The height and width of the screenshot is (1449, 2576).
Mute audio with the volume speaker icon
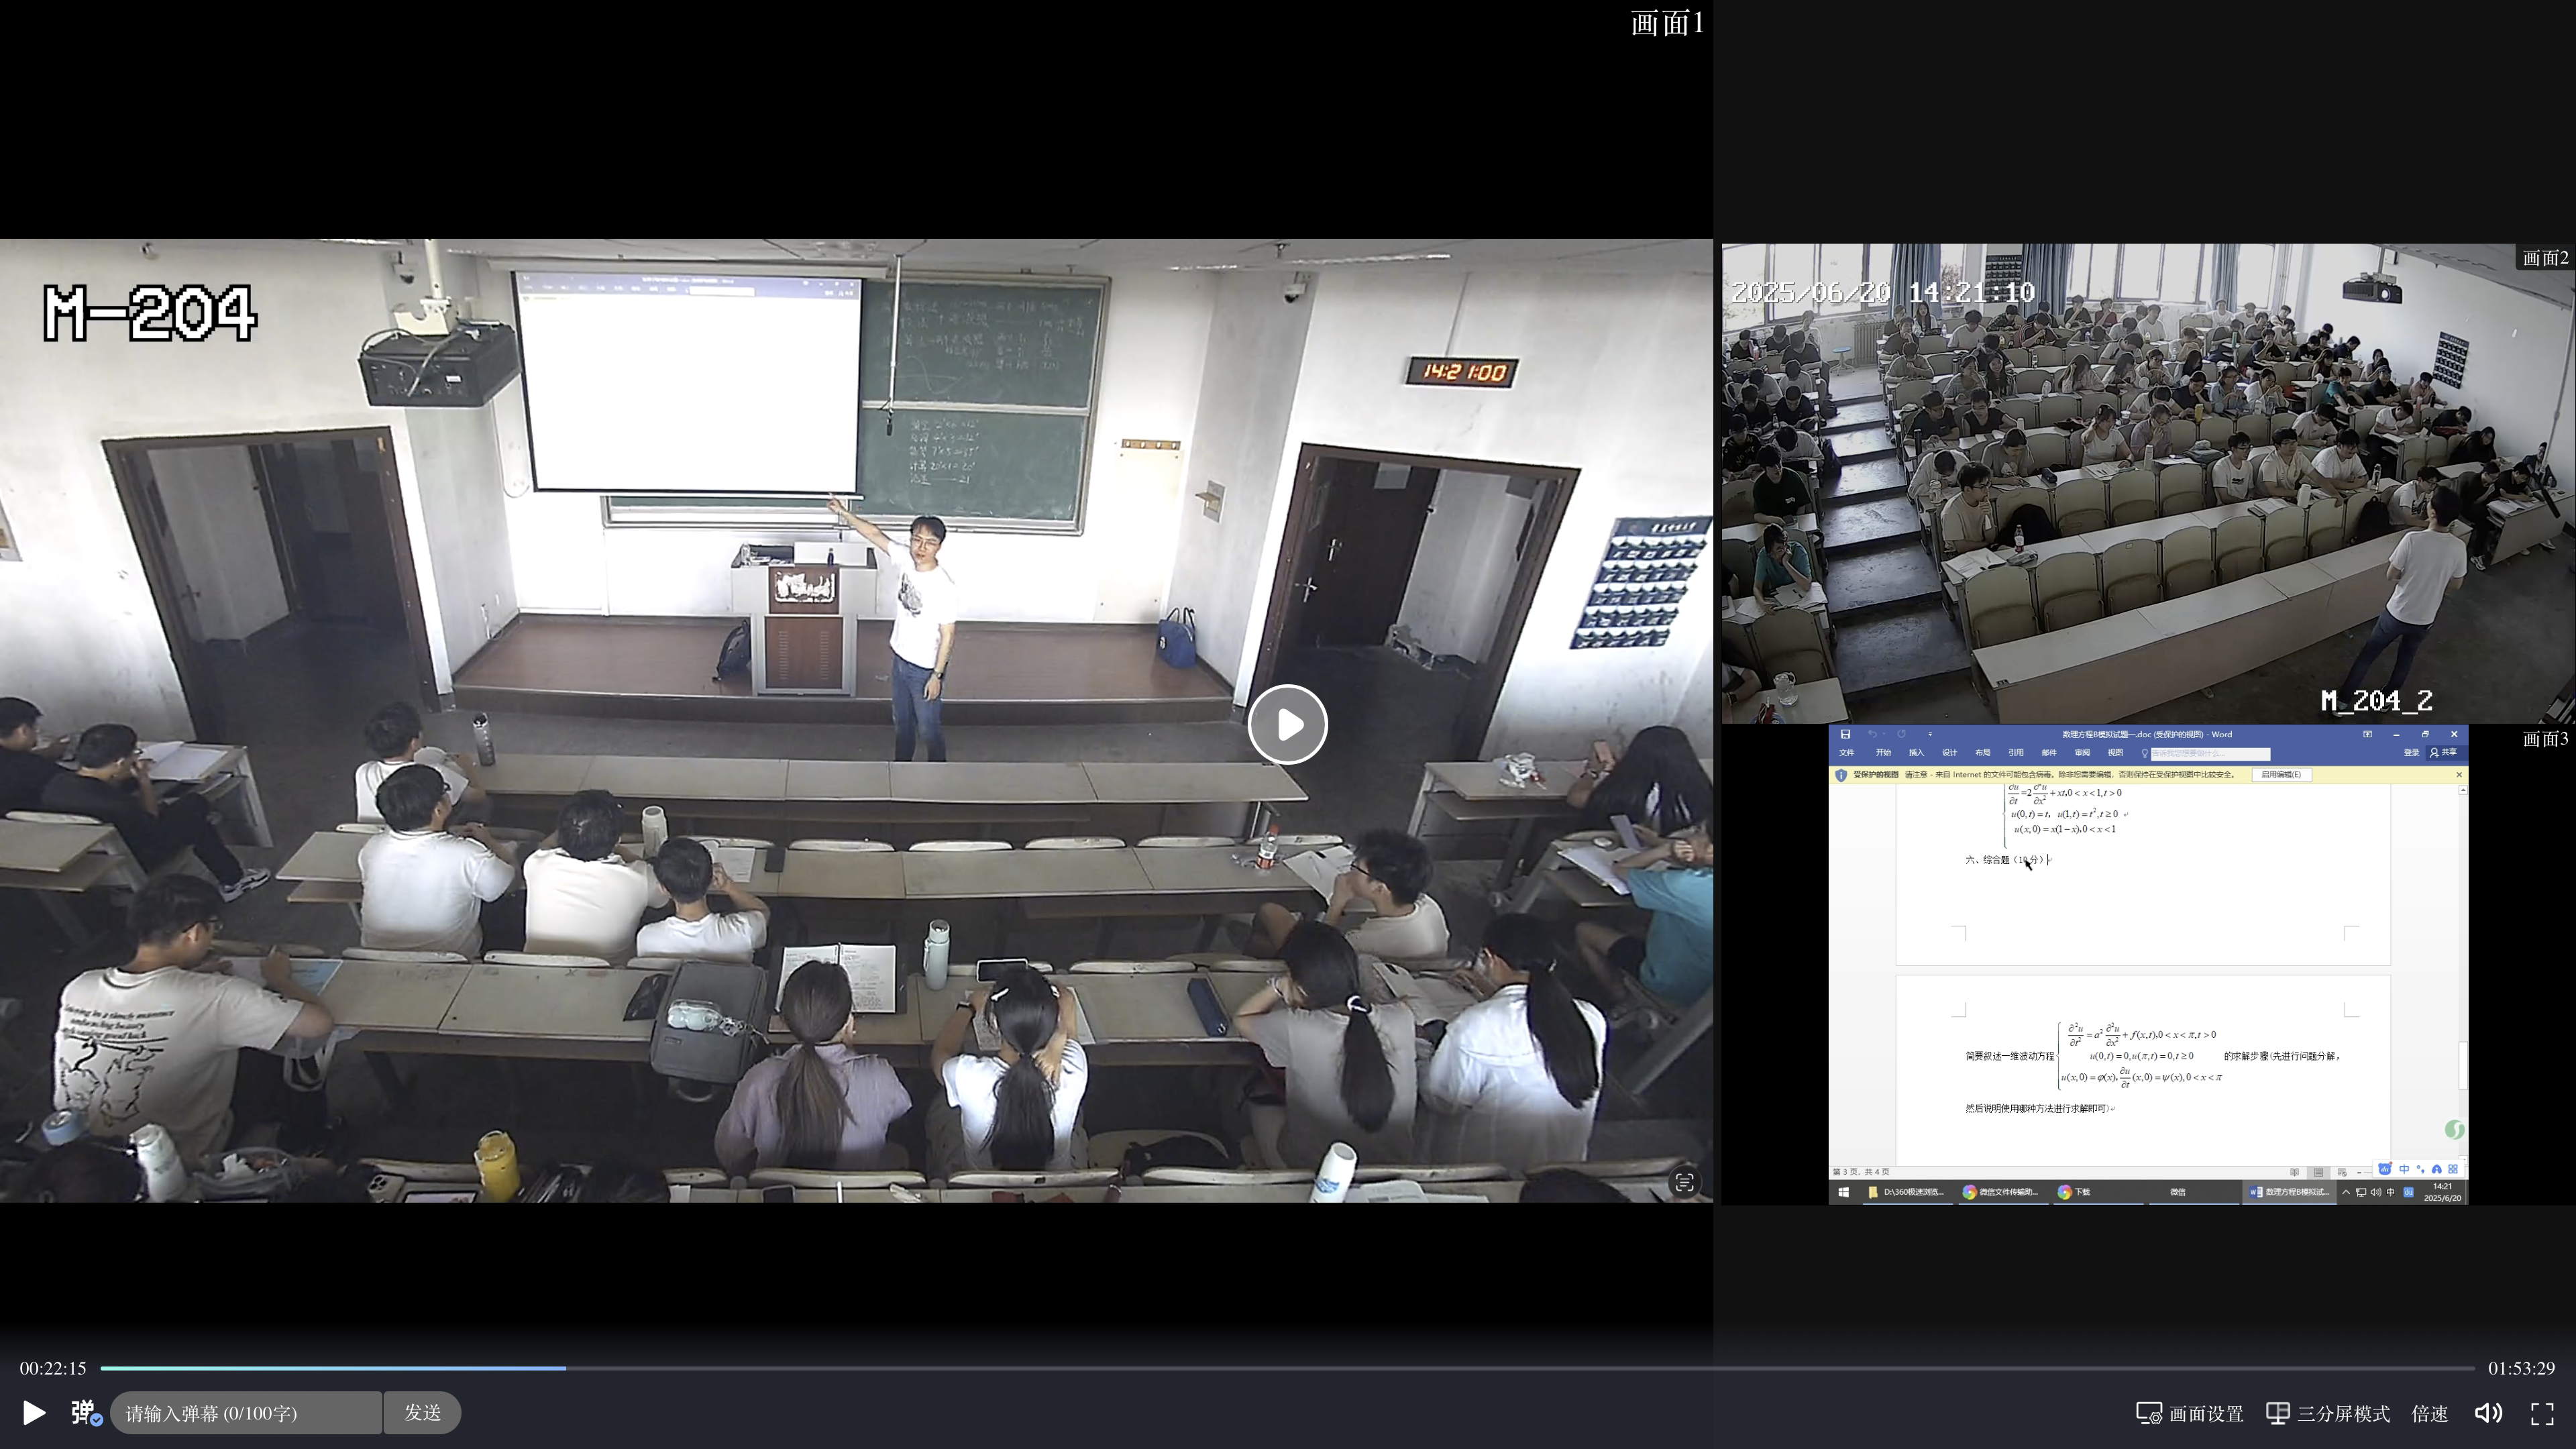click(2487, 1413)
